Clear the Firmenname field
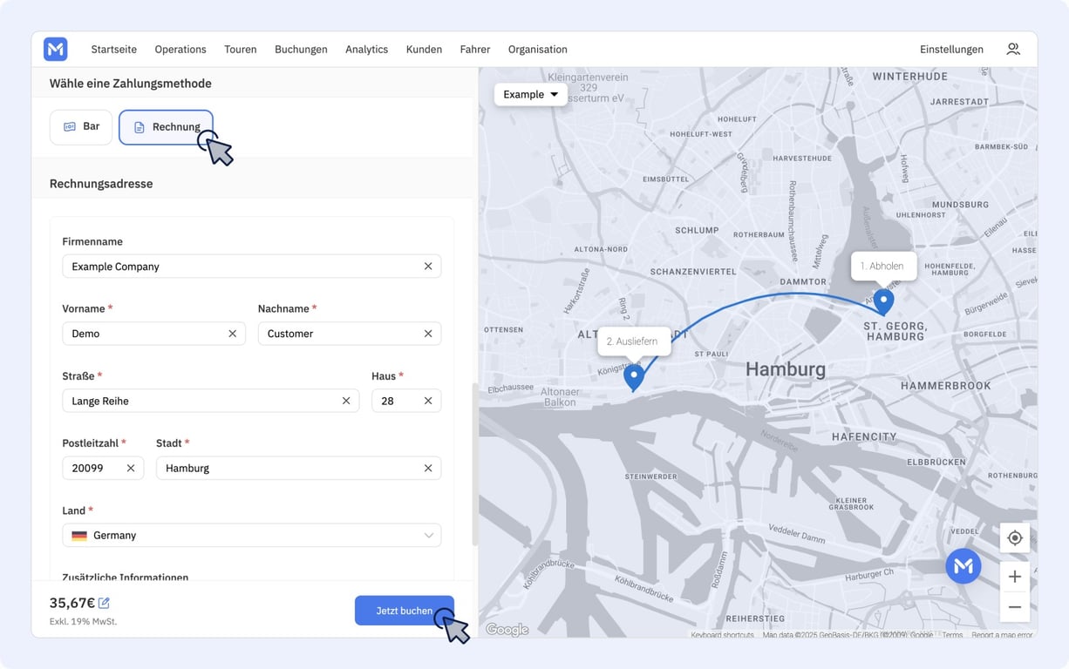The image size is (1069, 669). pyautogui.click(x=428, y=267)
